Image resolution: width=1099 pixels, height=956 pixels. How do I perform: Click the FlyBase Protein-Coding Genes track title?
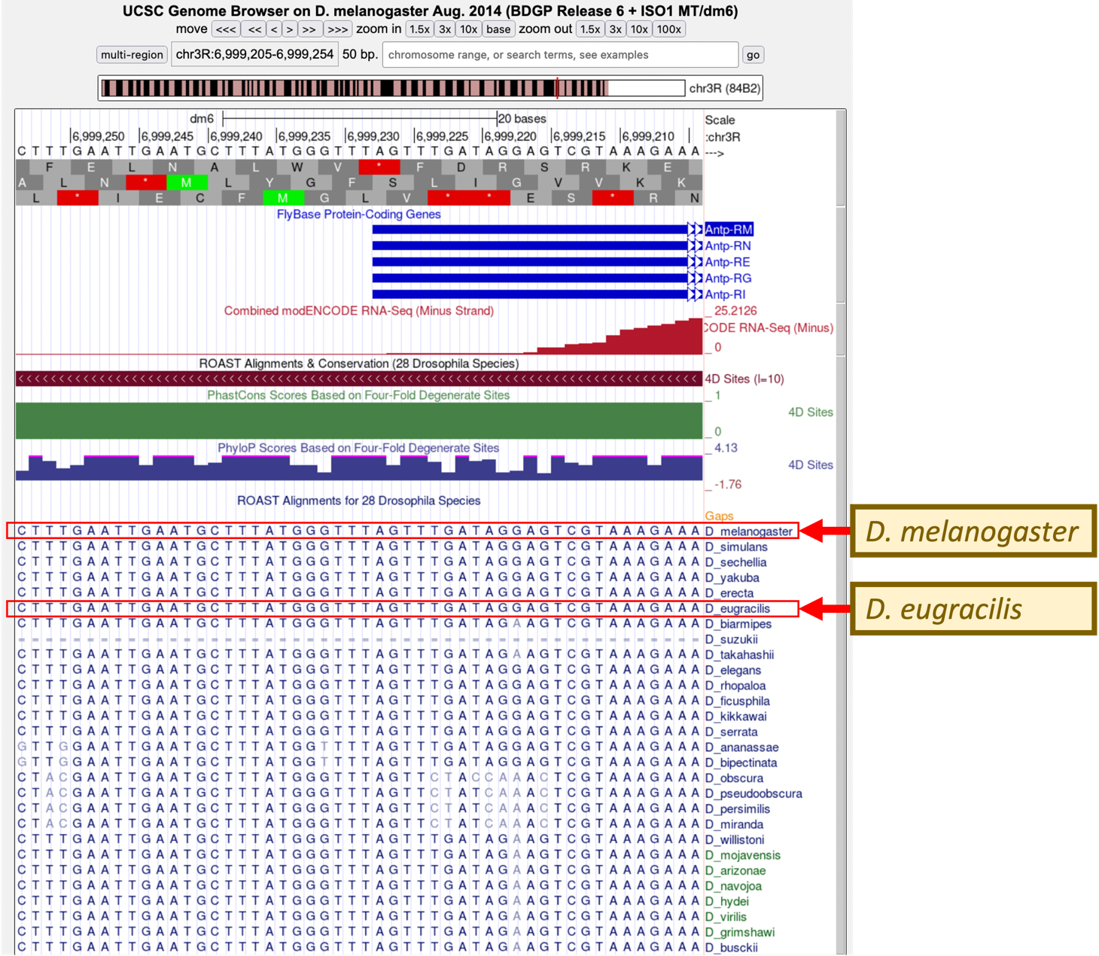(358, 215)
